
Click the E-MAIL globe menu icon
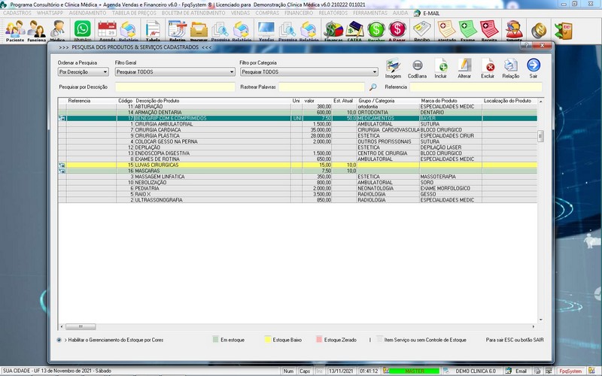click(417, 13)
